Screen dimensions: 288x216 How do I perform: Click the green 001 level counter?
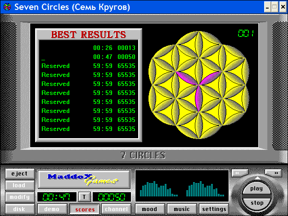(246, 33)
